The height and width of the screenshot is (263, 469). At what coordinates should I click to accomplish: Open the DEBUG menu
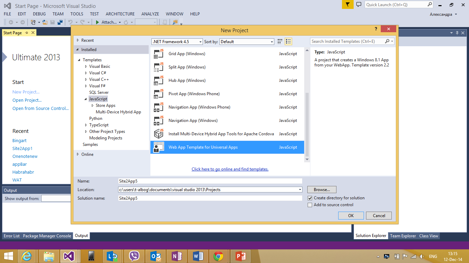(x=39, y=14)
